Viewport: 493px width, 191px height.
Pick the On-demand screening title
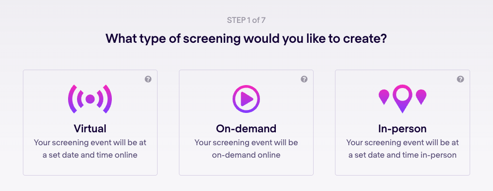[246, 128]
